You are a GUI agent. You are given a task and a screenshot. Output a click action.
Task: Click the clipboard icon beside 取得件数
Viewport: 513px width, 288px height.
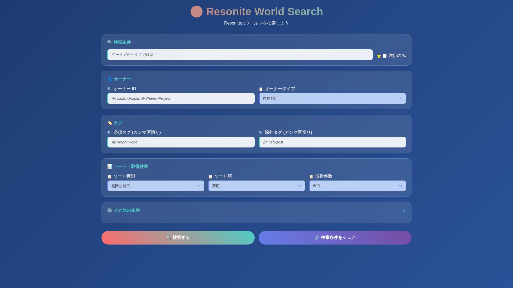click(x=311, y=177)
